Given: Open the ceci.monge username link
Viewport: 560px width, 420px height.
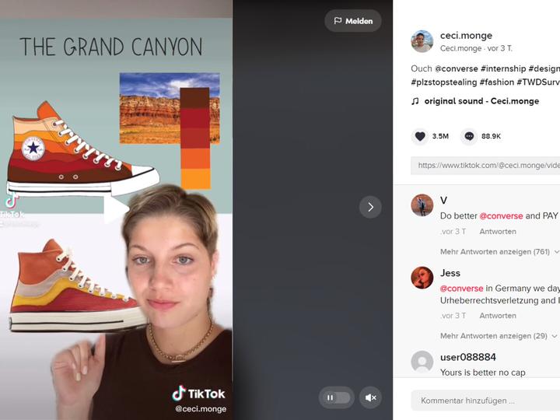Looking at the screenshot, I should tap(466, 35).
